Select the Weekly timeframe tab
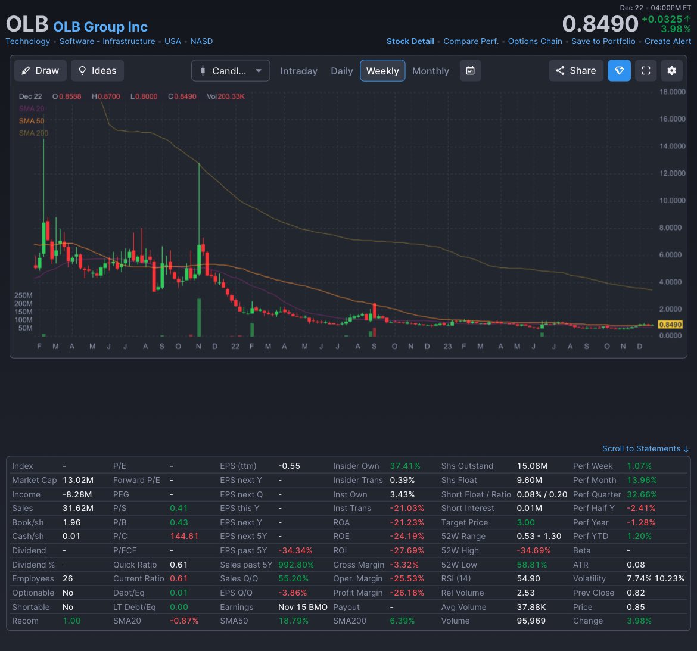Viewport: 697px width, 651px height. (382, 71)
